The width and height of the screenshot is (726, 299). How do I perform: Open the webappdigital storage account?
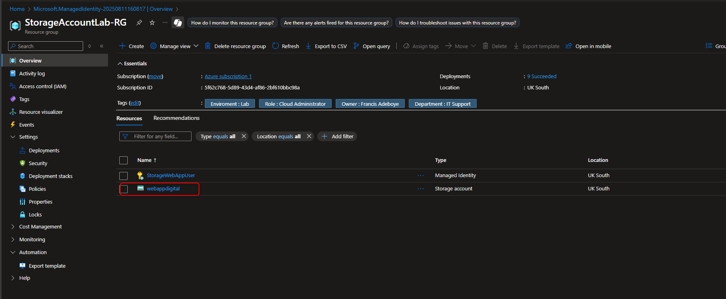tap(163, 189)
